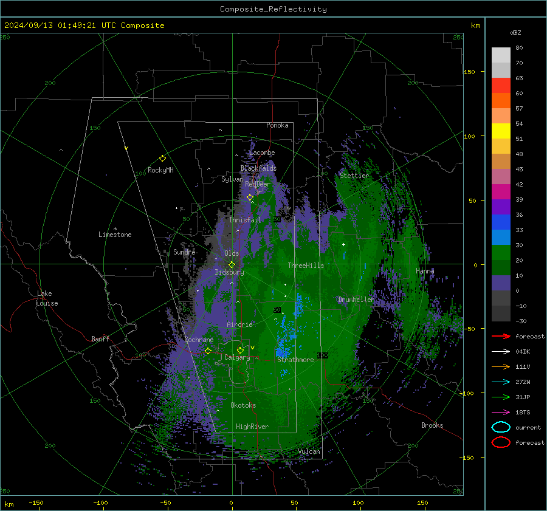
Task: Pick the red 60-65 dBZ swatch
Action: pos(501,86)
